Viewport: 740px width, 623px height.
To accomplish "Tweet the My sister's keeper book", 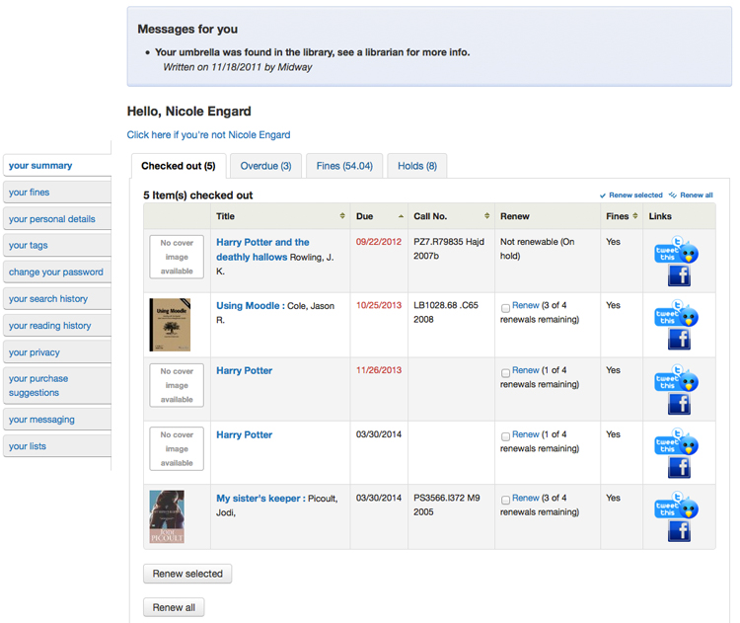I will tap(676, 506).
